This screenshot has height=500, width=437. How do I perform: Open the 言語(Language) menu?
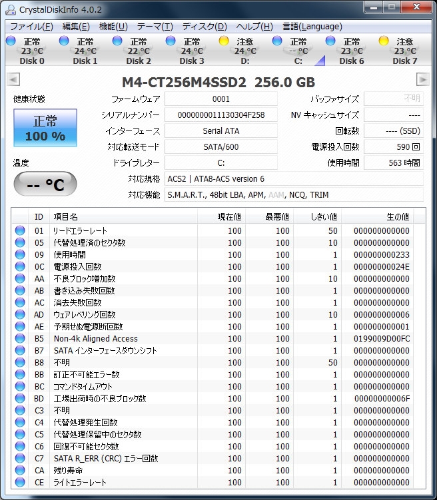(312, 27)
